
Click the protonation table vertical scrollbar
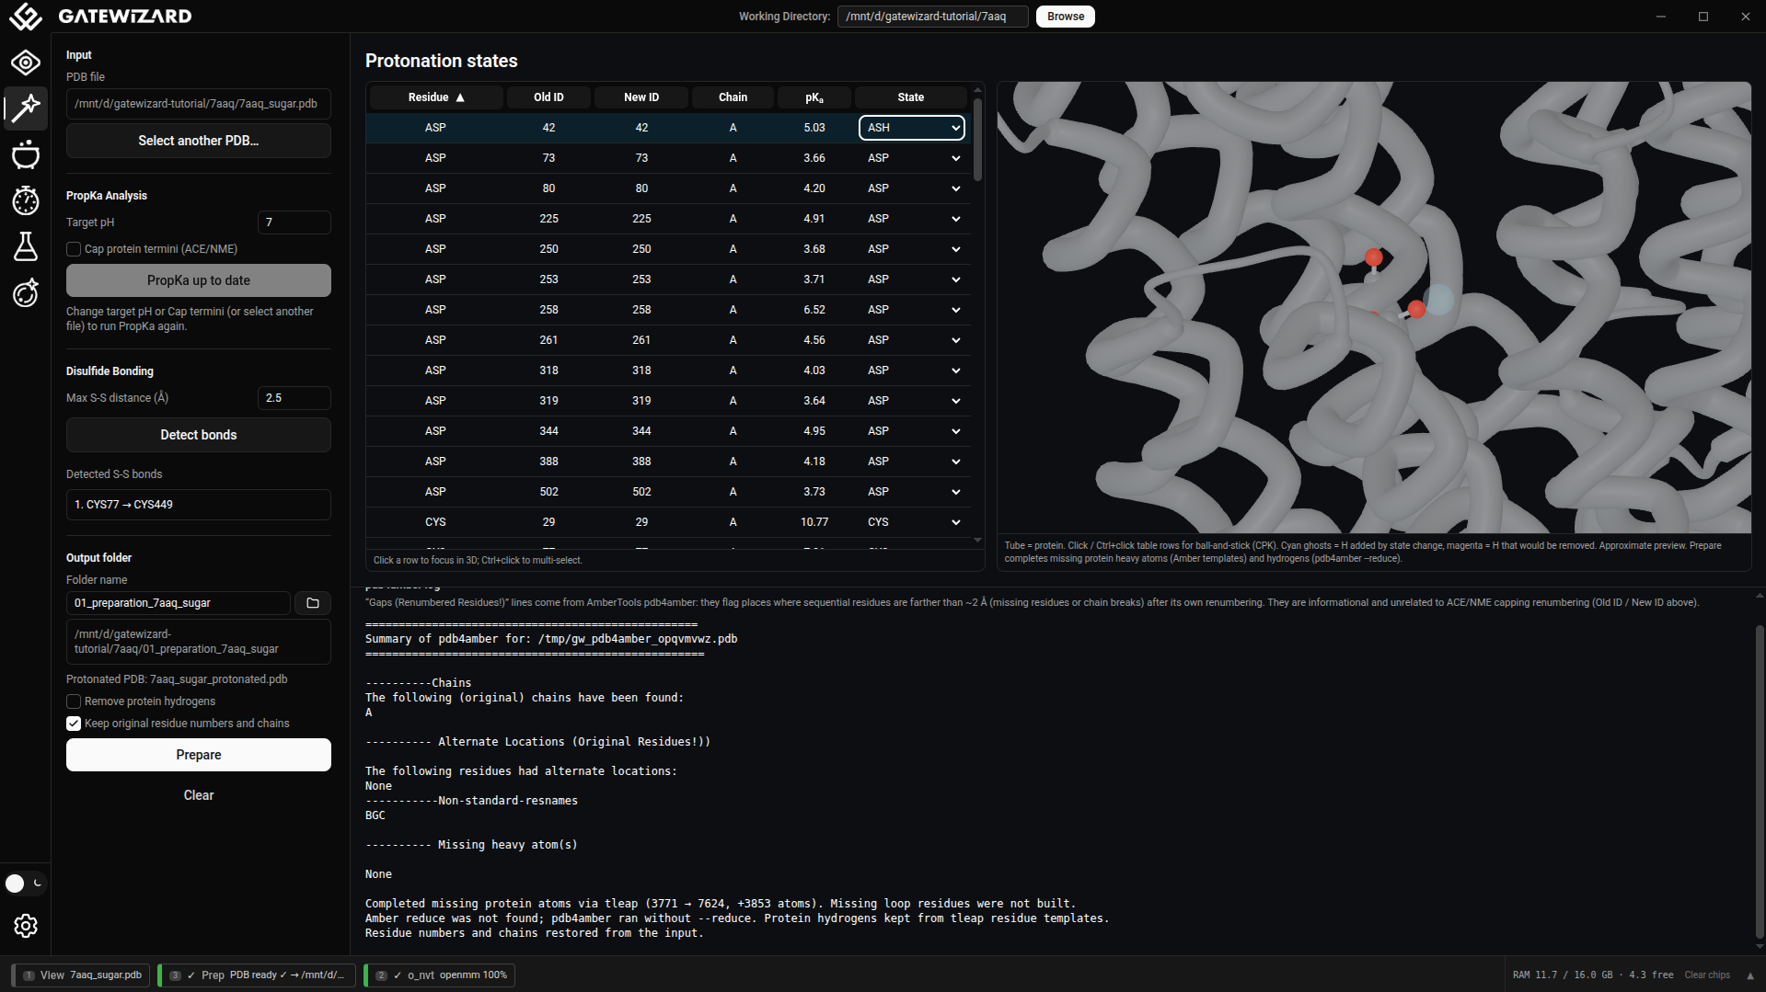(977, 138)
